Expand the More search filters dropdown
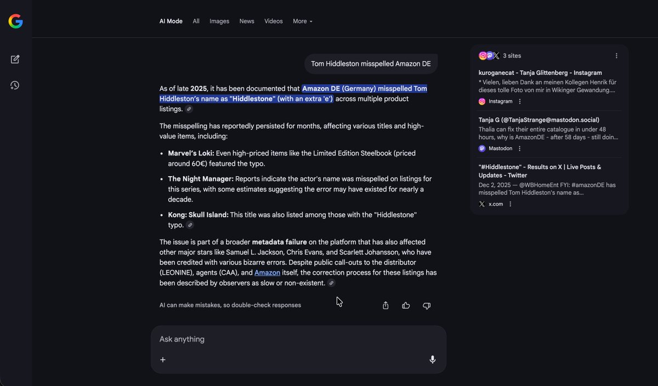658x386 pixels. coord(303,21)
